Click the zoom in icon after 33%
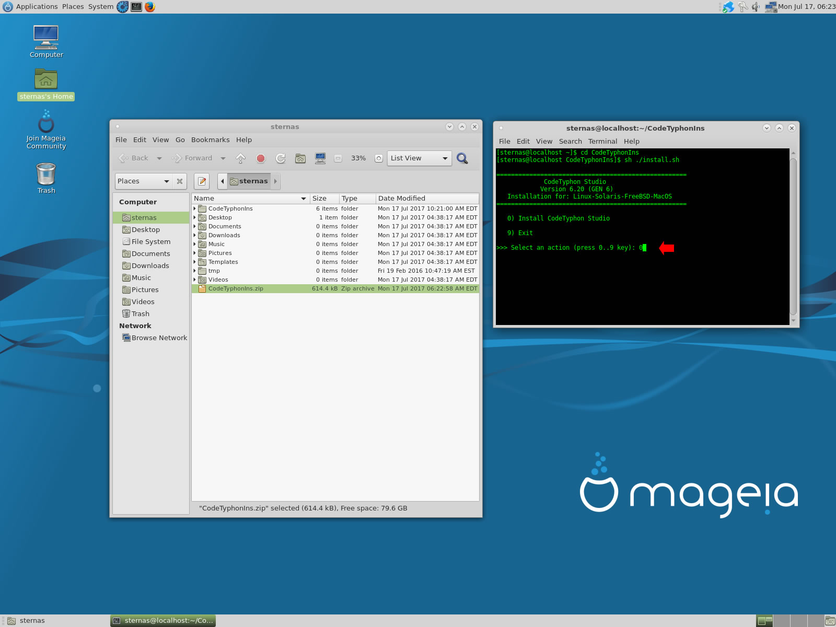This screenshot has height=627, width=836. click(379, 158)
